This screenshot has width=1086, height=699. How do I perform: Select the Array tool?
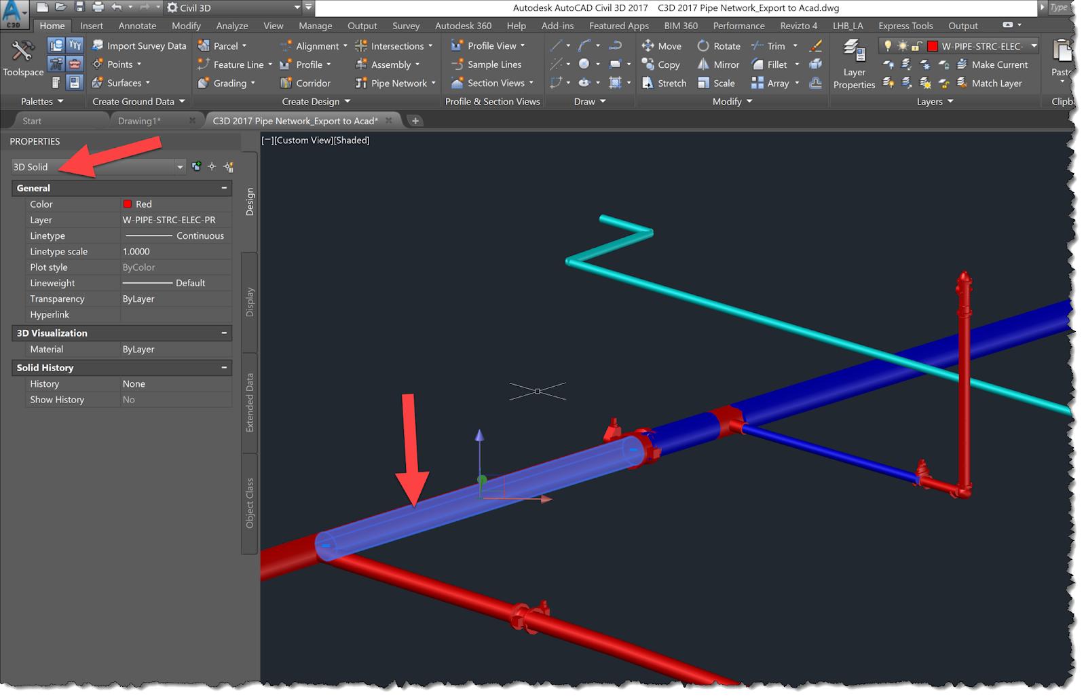coord(770,83)
